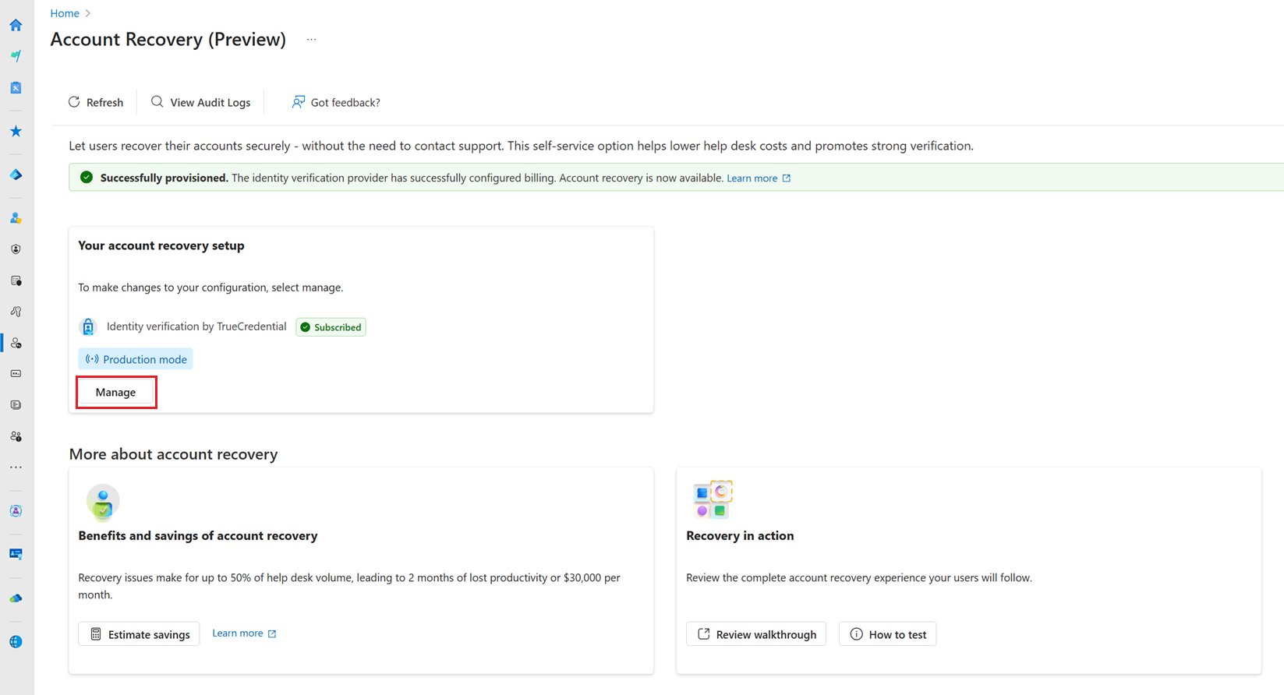Open View Audit Logs
This screenshot has width=1284, height=695.
pos(201,102)
